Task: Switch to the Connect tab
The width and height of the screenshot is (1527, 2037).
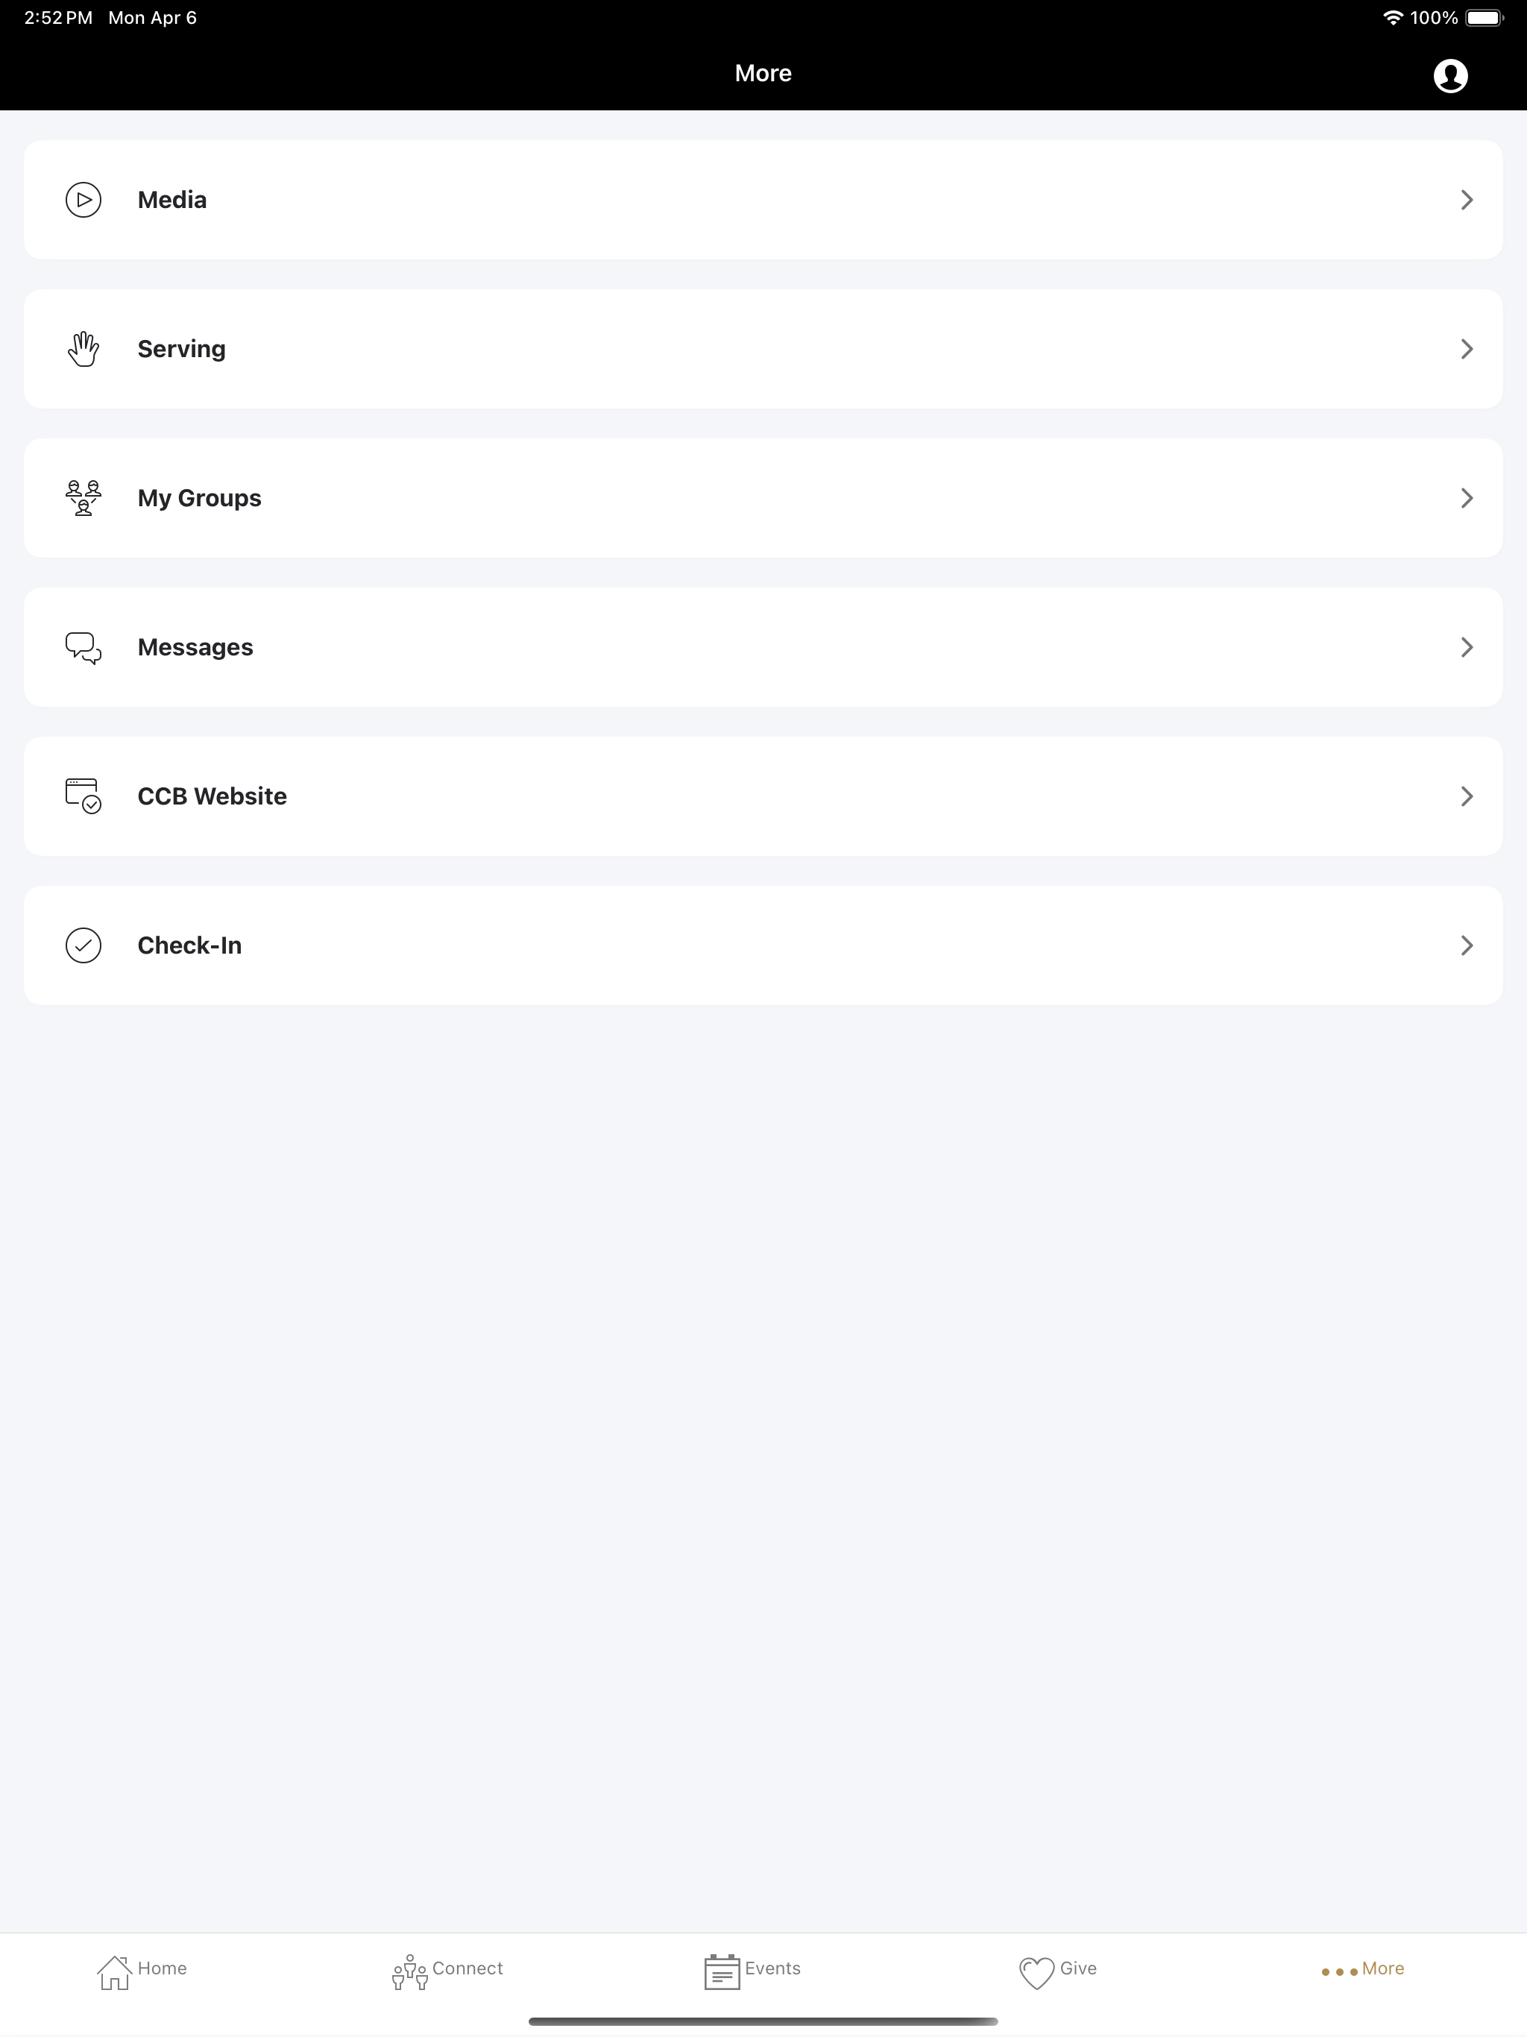Action: [x=447, y=1971]
